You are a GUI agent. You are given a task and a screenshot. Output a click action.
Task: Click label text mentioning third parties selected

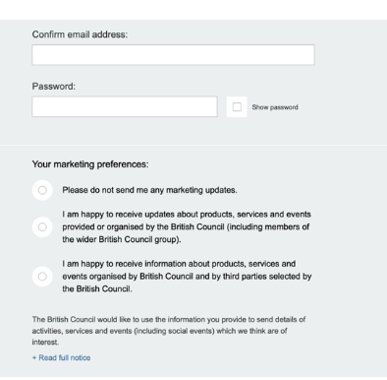pos(187,277)
